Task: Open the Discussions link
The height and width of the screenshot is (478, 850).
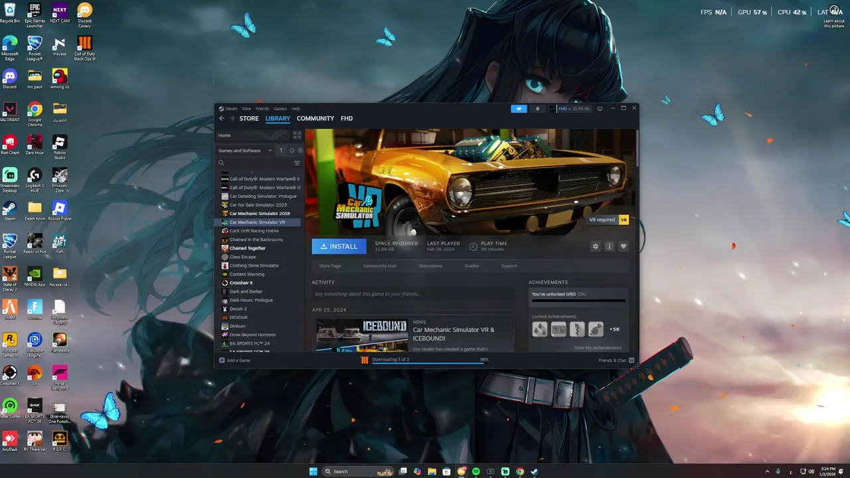Action: click(x=431, y=266)
